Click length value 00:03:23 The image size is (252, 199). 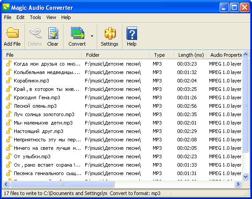pyautogui.click(x=187, y=64)
